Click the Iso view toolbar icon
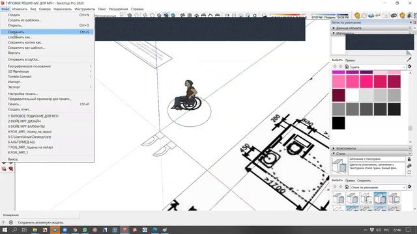Screen dimensions: 417x234 click(182, 16)
